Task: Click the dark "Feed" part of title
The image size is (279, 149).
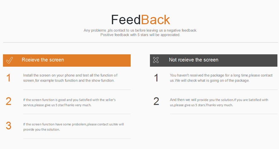Action: tap(126, 20)
